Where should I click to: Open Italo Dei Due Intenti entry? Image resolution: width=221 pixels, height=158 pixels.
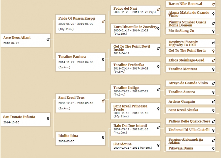pos(130,125)
